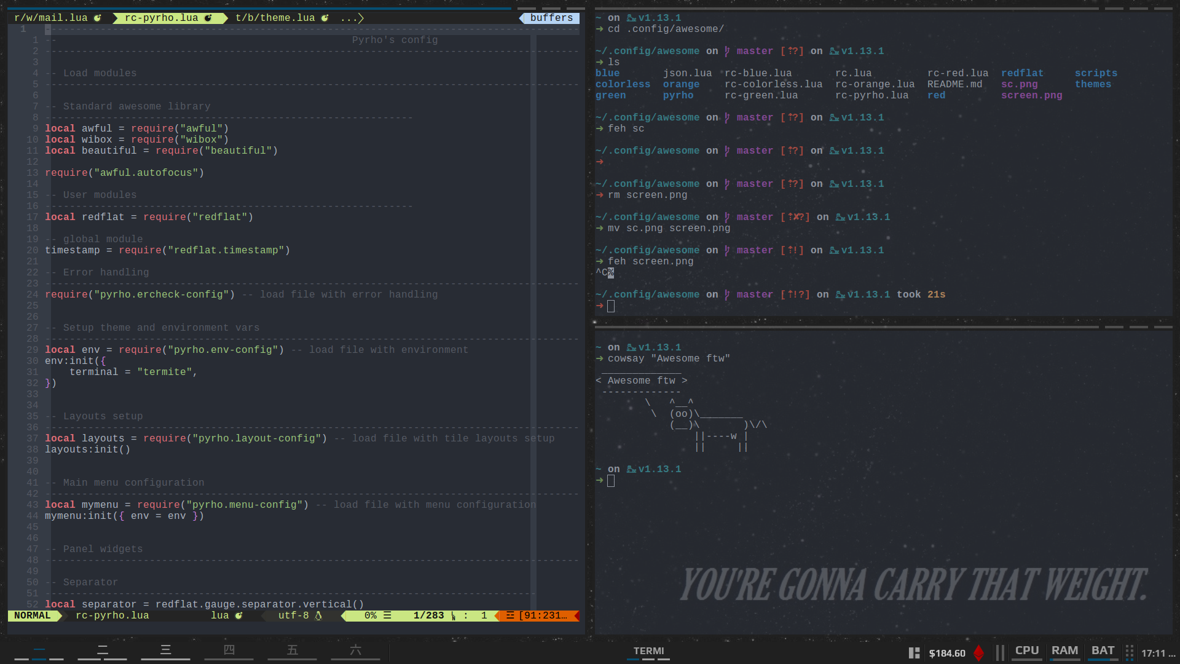Open the buffers list label
1180x664 pixels.
[x=551, y=18]
